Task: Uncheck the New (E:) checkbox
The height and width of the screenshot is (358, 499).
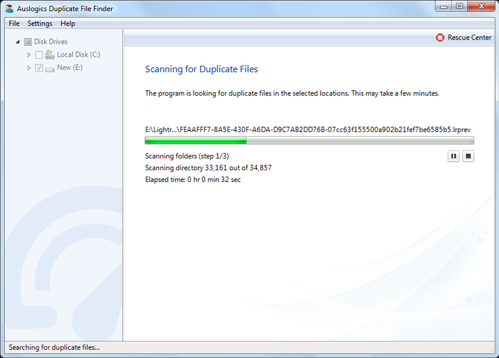Action: click(39, 68)
